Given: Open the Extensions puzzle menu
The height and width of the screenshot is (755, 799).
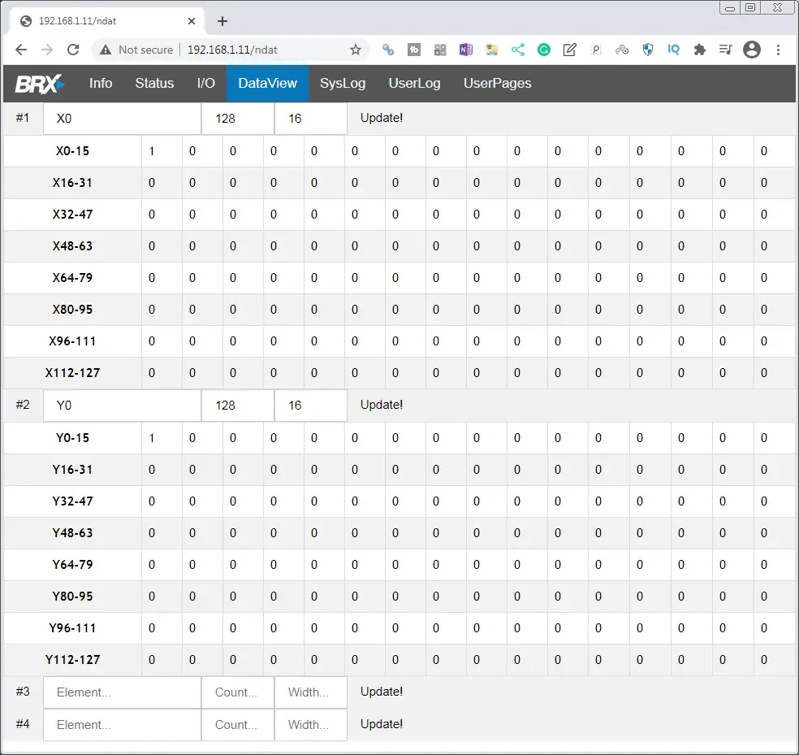Looking at the screenshot, I should point(700,50).
